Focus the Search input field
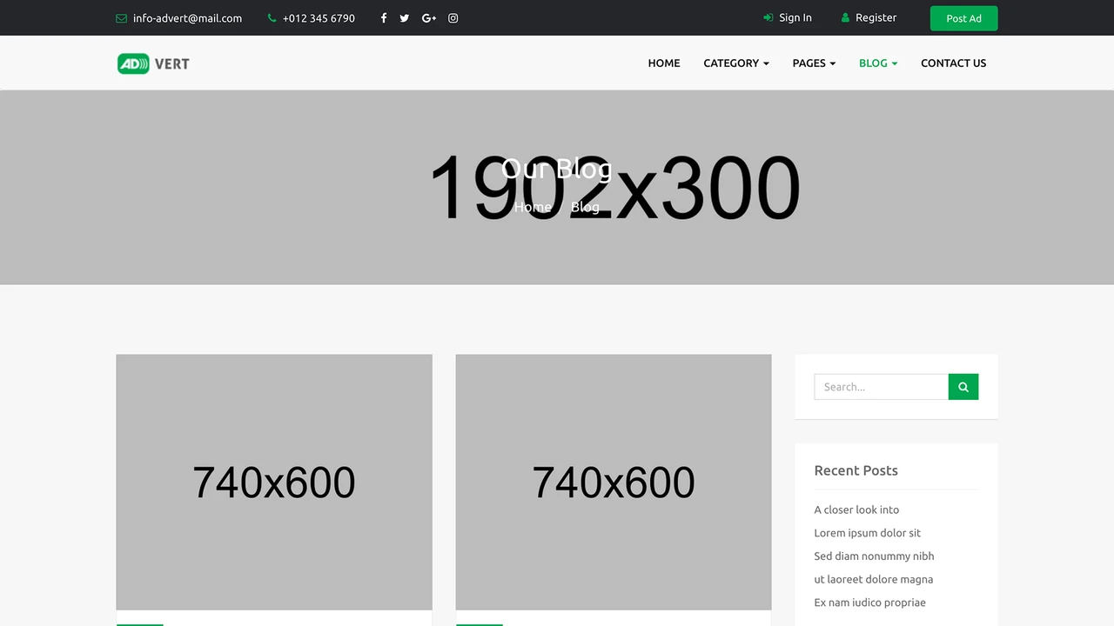 click(881, 387)
